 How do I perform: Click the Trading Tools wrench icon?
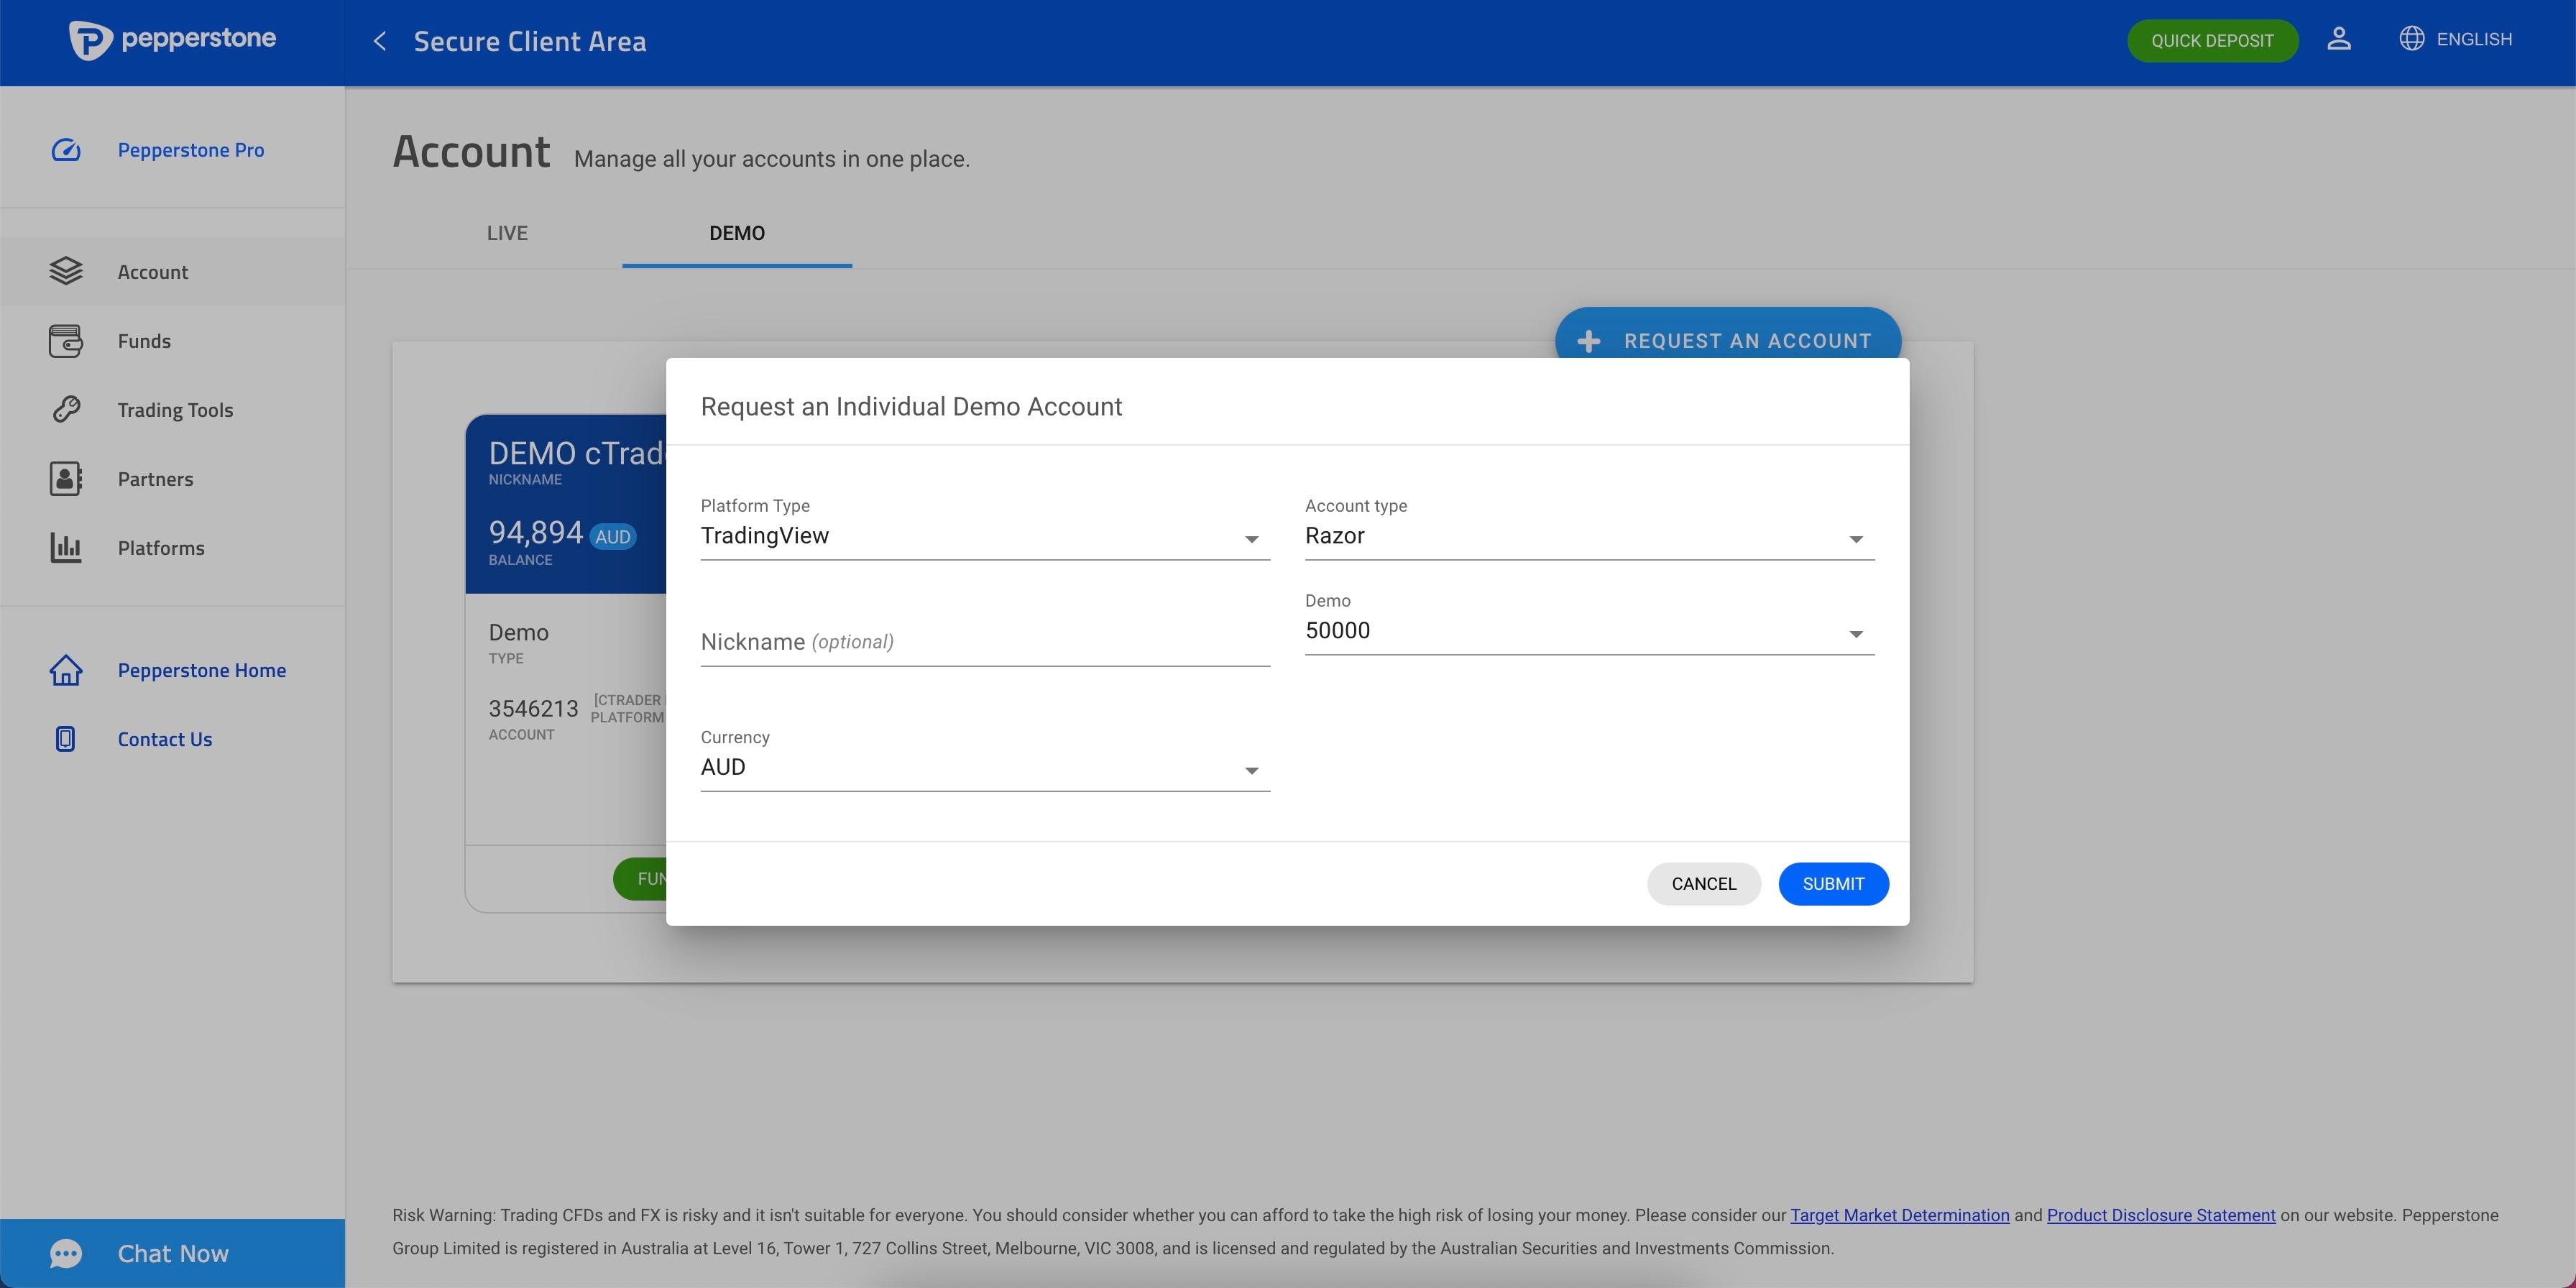tap(66, 409)
